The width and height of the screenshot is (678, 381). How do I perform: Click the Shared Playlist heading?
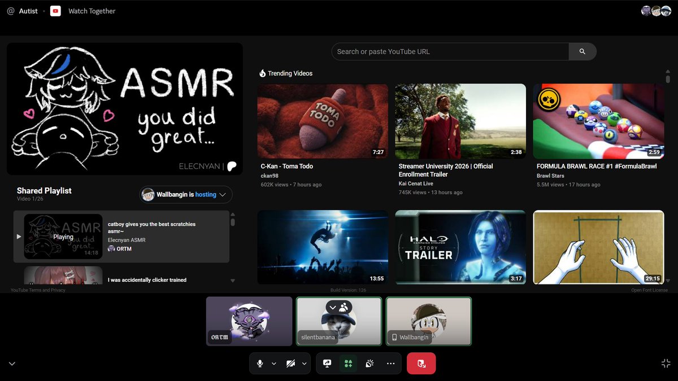pyautogui.click(x=44, y=191)
